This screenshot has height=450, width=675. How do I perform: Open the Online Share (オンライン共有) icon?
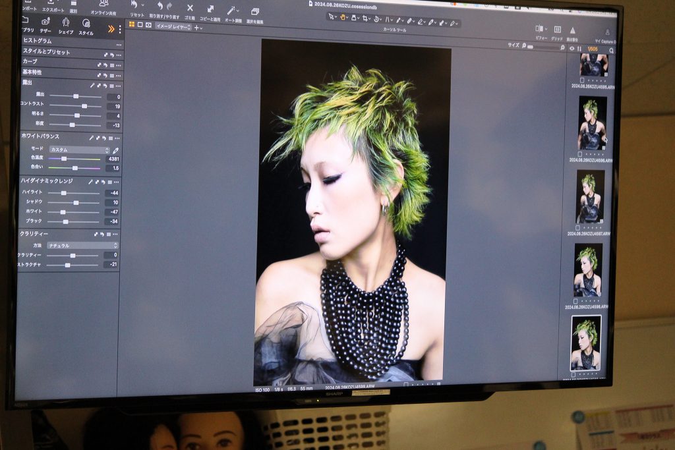tap(103, 4)
